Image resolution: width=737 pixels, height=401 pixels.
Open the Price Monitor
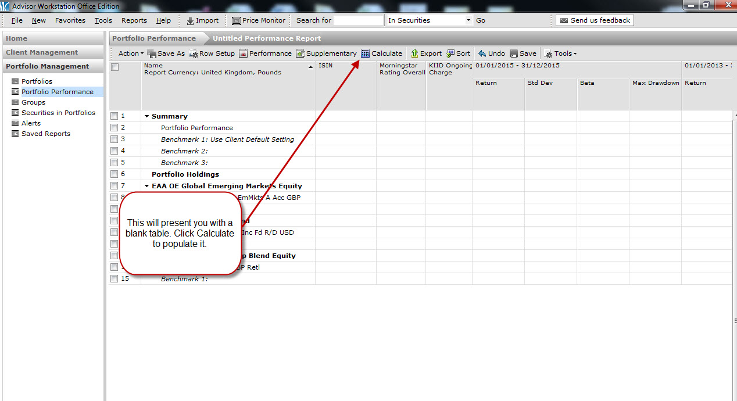point(259,20)
